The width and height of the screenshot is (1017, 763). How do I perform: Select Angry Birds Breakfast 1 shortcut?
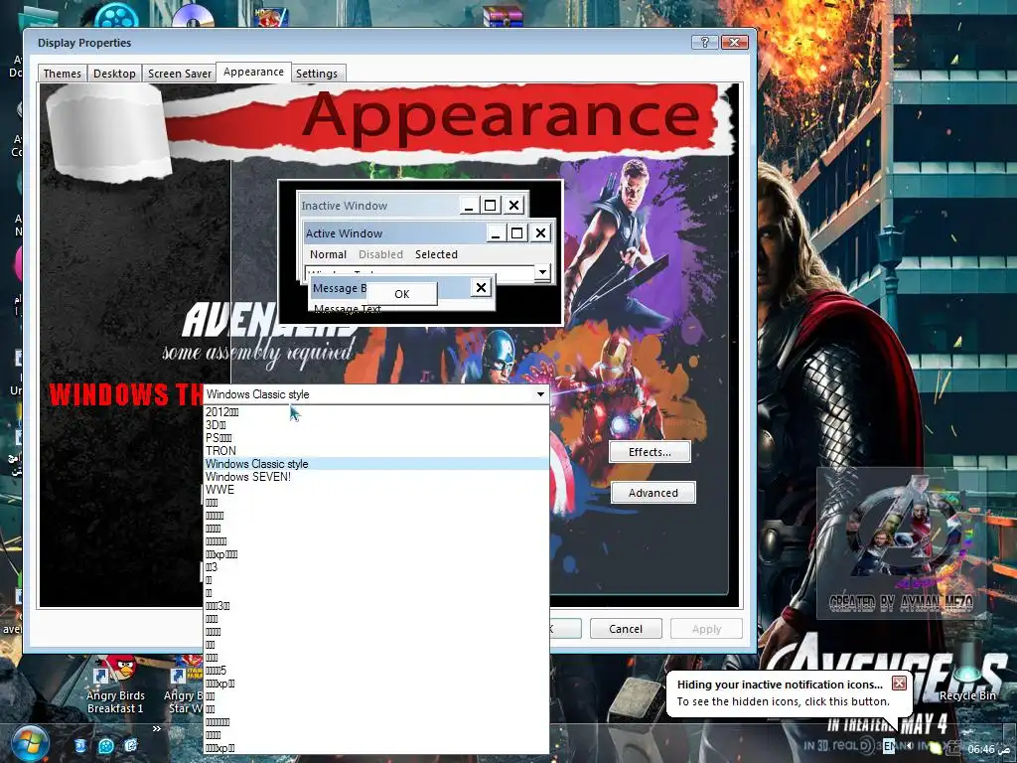[x=115, y=686]
